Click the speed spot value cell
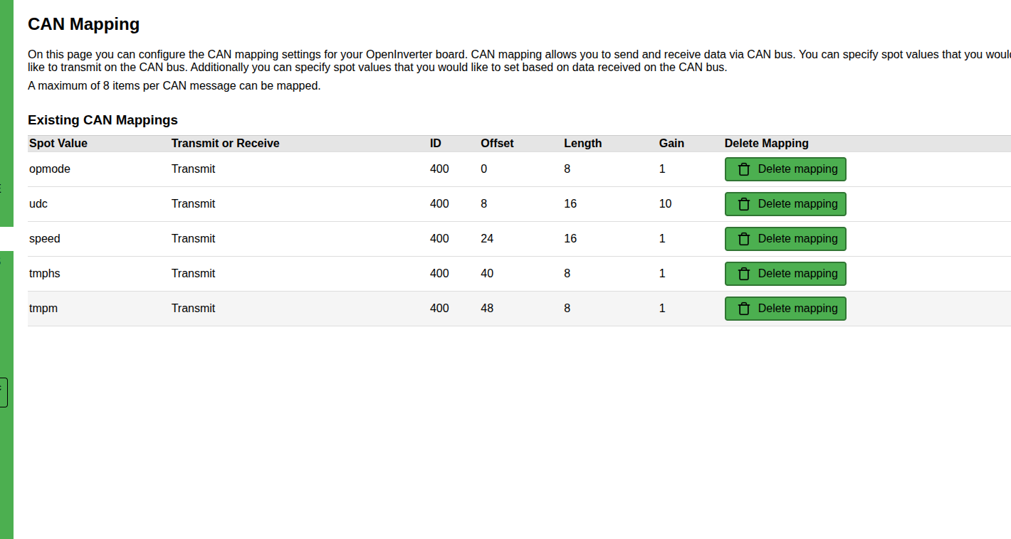The width and height of the screenshot is (1011, 539). pyautogui.click(x=45, y=239)
